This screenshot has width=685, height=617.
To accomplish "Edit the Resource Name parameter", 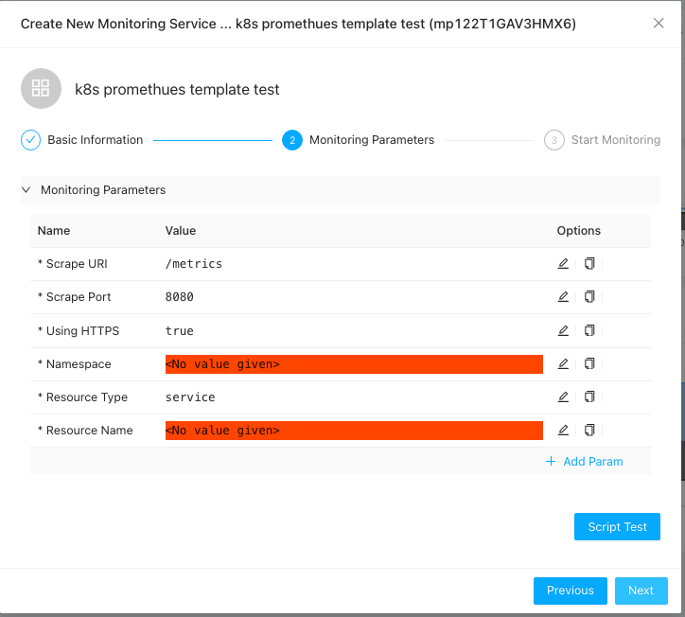I will click(563, 430).
